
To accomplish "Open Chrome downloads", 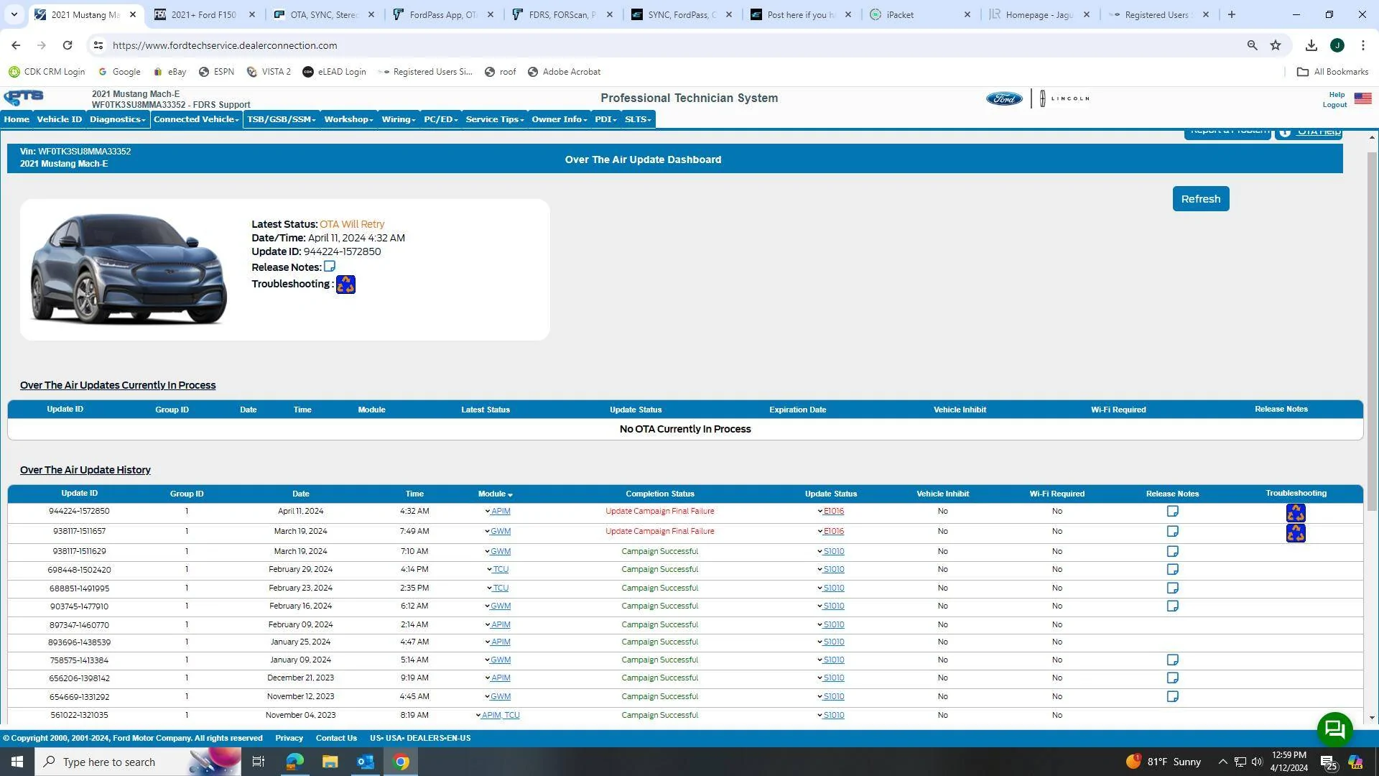I will 1311,45.
